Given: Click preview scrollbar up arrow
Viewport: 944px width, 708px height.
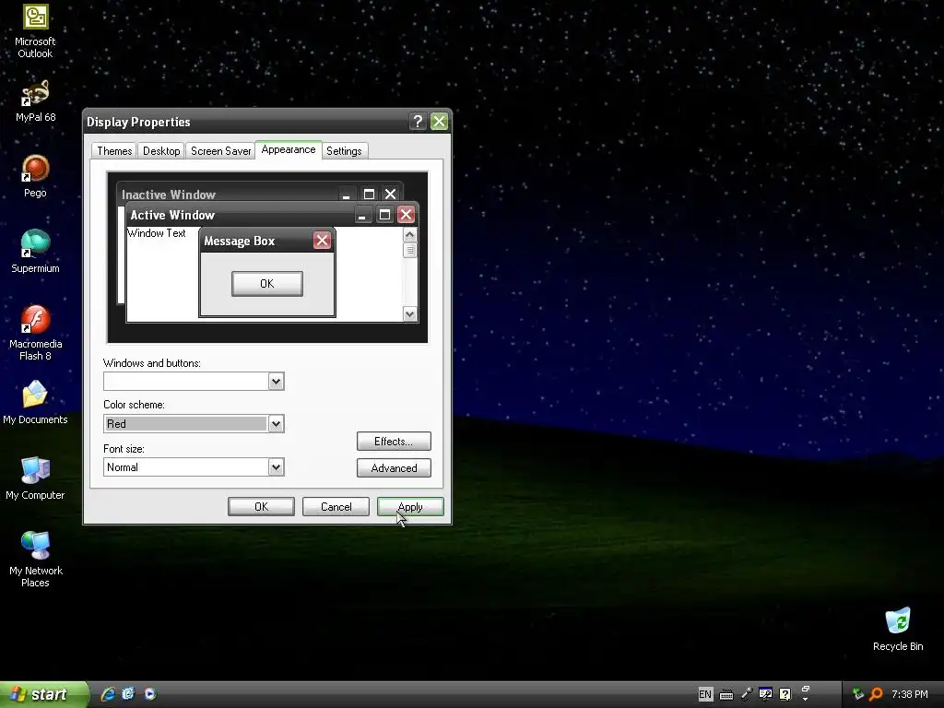Looking at the screenshot, I should coord(410,235).
